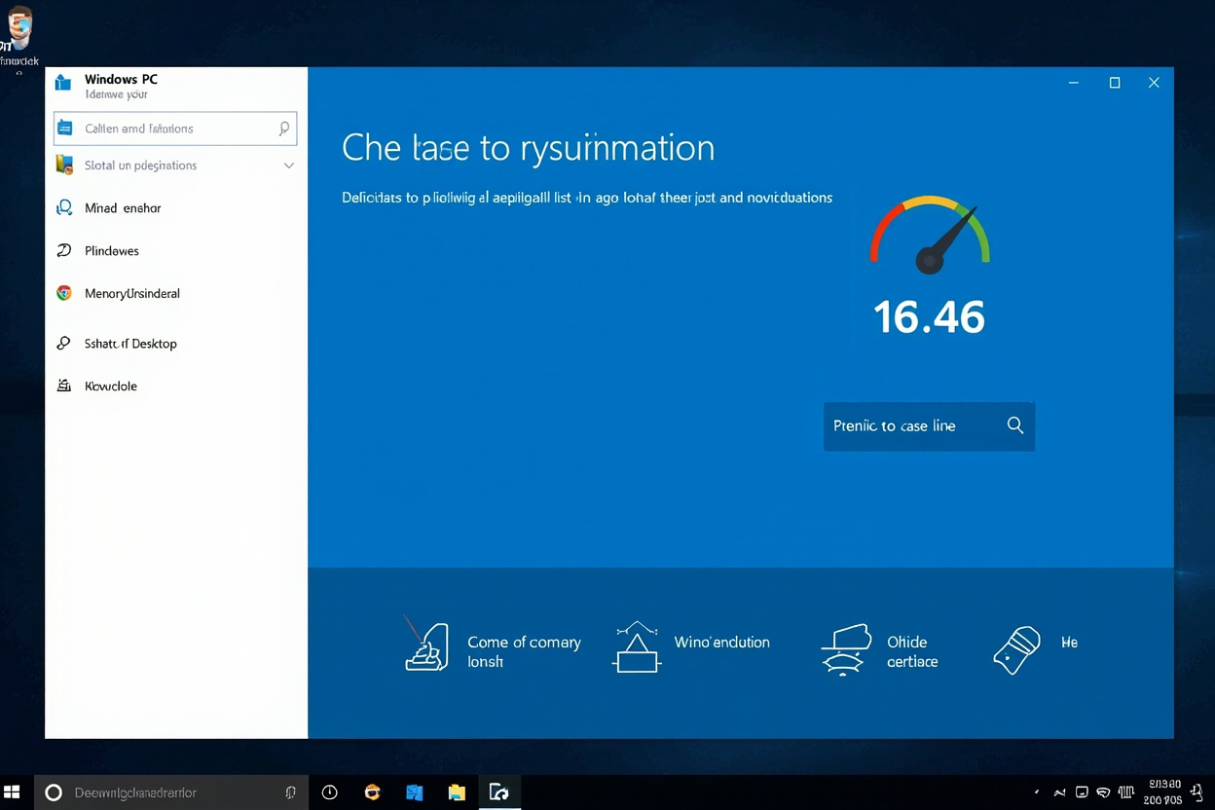Open the 'Wino'endution' triangle icon
The width and height of the screenshot is (1215, 810).
click(636, 646)
